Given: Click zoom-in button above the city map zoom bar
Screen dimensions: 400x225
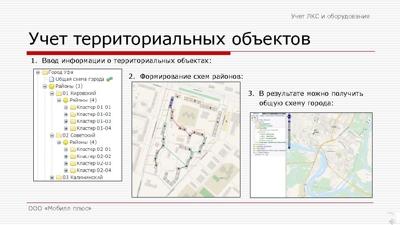Looking at the screenshot, I should (289, 121).
